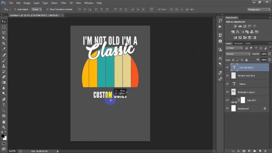This screenshot has height=153, width=272.
Task: Toggle lock all for layer
Action: tap(246, 60)
